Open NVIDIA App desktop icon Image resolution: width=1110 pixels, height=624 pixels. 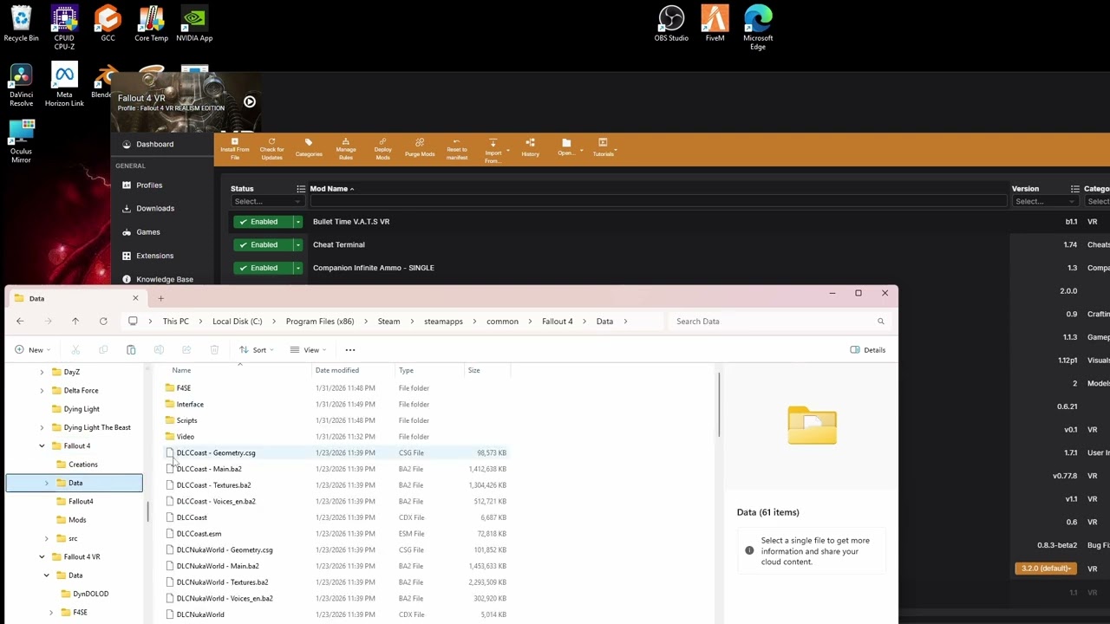pyautogui.click(x=194, y=23)
